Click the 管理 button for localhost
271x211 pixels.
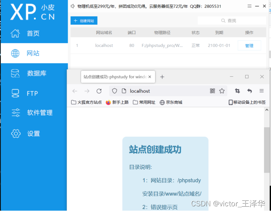(249, 46)
